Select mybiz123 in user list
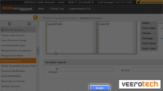 [x=104, y=24]
